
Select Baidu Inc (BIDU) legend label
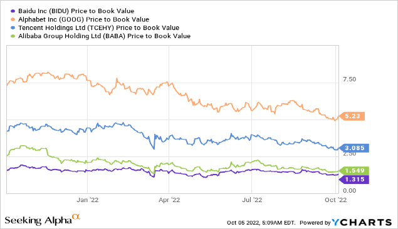click(76, 11)
